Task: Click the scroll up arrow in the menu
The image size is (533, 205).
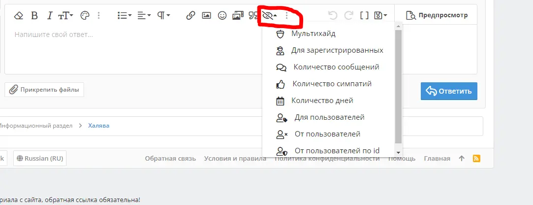Action: click(x=399, y=26)
